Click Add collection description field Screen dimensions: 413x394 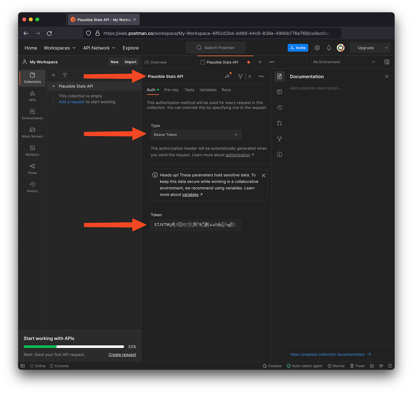pos(315,88)
